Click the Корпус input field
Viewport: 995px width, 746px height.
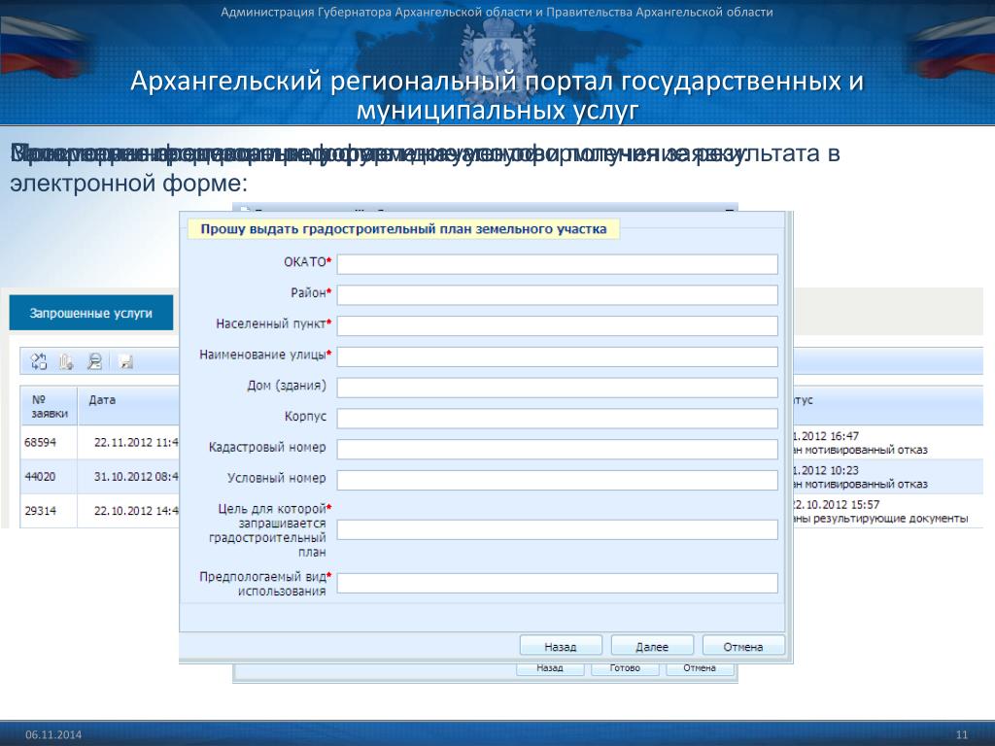pos(557,418)
